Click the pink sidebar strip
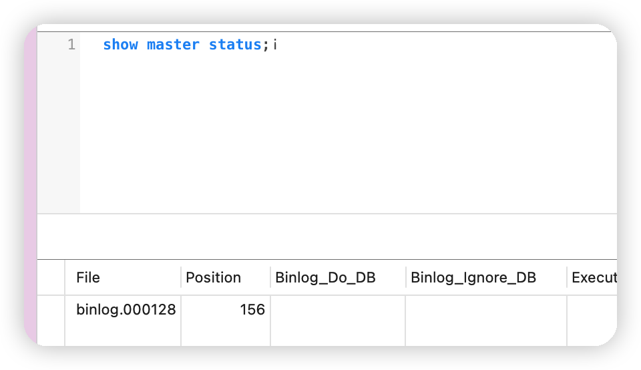 coord(31,185)
